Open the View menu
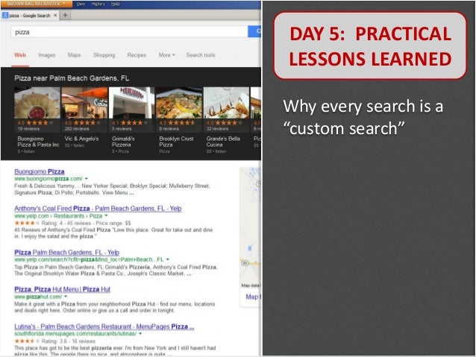The image size is (476, 357). pyautogui.click(x=81, y=4)
